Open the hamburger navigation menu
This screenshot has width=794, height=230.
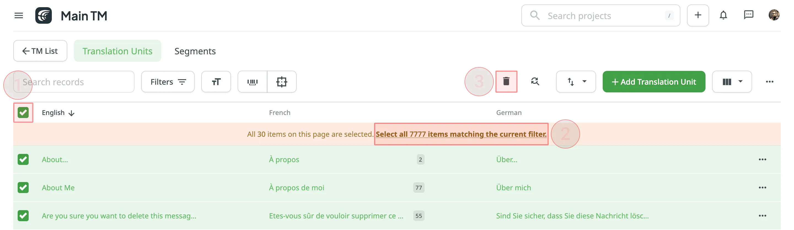(x=18, y=15)
